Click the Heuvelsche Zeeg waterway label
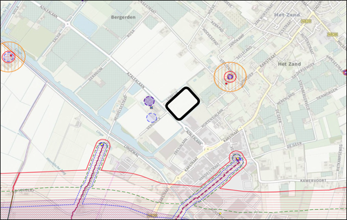This screenshot has width=347, height=220. pos(56,166)
